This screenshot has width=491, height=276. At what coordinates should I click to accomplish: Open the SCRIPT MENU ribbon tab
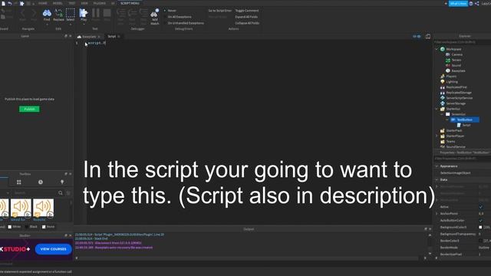[x=130, y=3]
